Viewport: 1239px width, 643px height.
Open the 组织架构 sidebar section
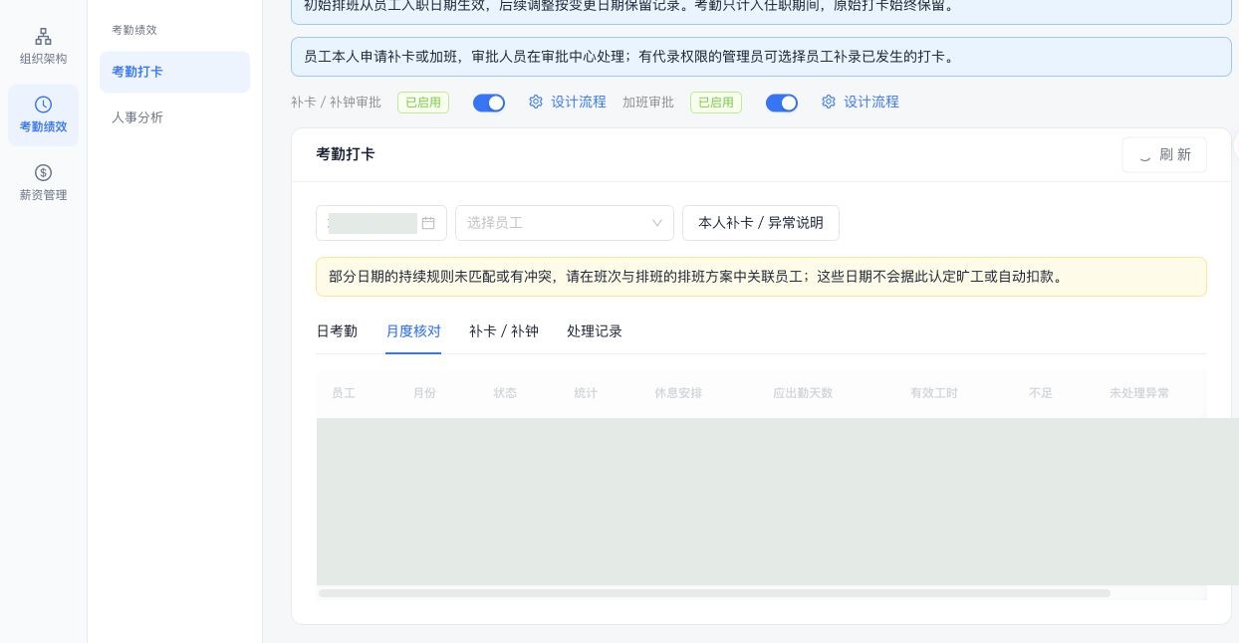coord(43,48)
